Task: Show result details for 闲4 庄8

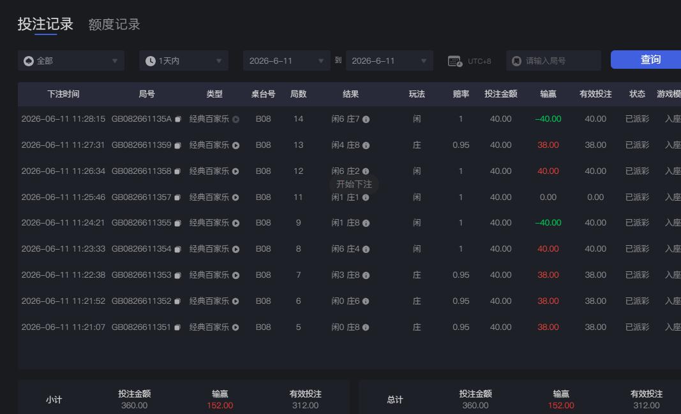Action: (x=366, y=145)
